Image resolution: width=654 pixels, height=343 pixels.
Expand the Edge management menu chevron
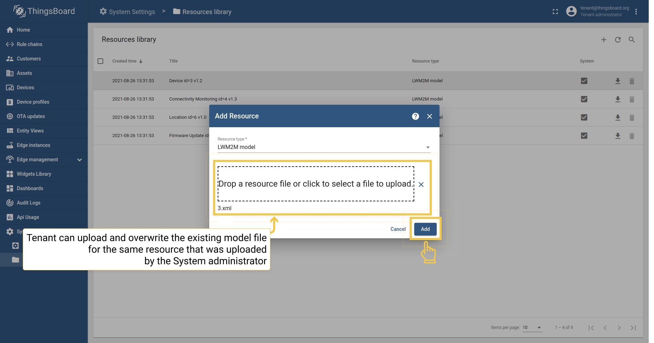pyautogui.click(x=80, y=160)
